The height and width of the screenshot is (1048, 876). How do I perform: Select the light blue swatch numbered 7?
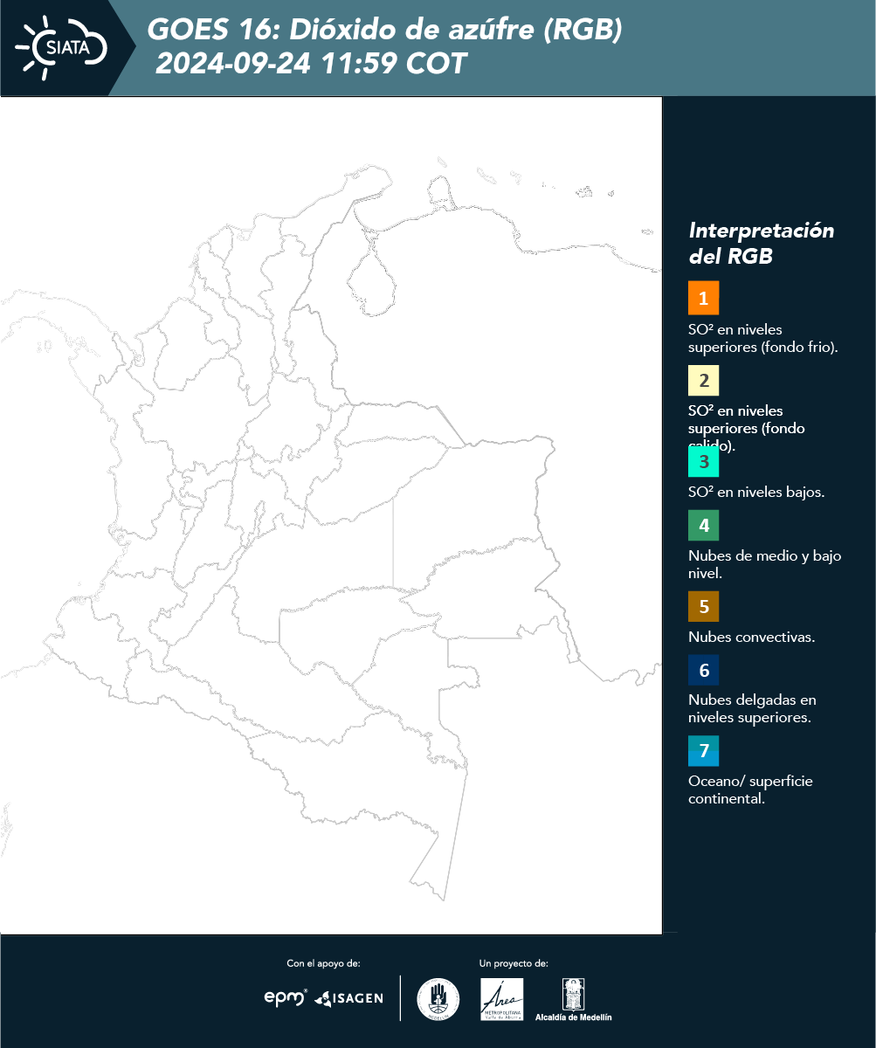coord(704,751)
